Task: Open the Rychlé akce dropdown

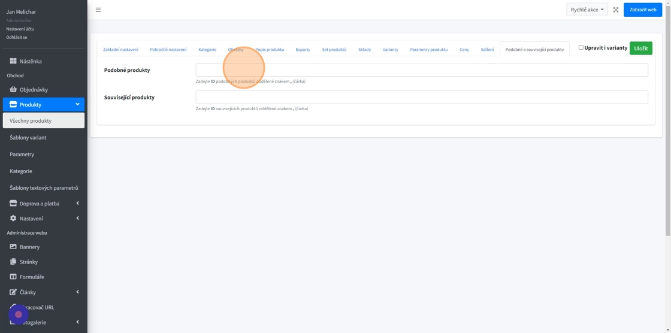Action: (x=587, y=10)
